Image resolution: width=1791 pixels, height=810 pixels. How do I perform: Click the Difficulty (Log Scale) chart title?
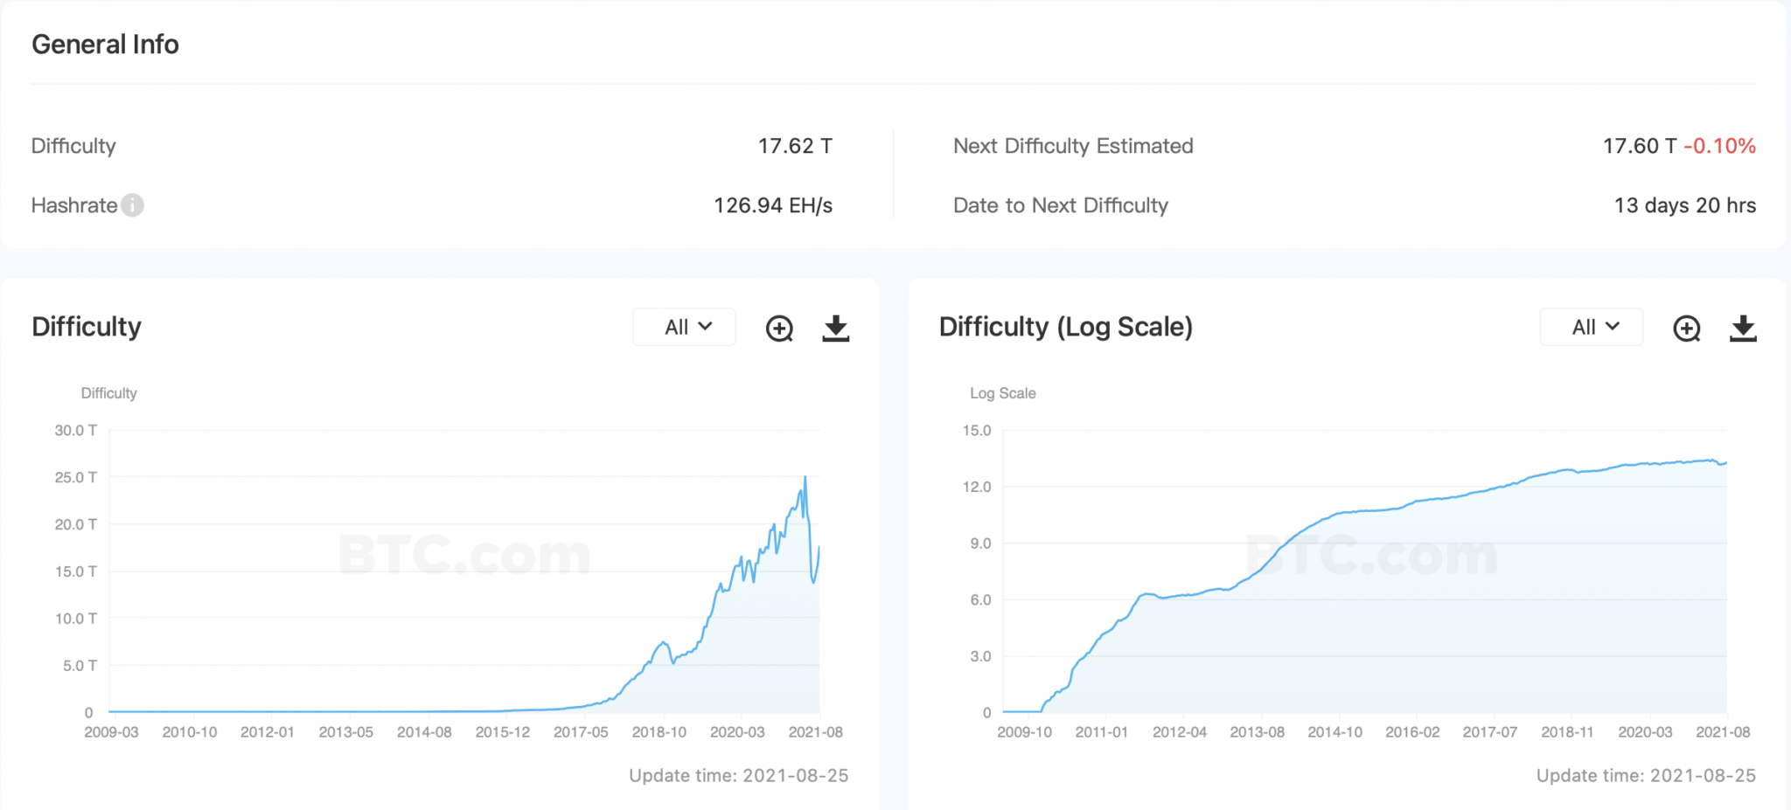(1065, 327)
